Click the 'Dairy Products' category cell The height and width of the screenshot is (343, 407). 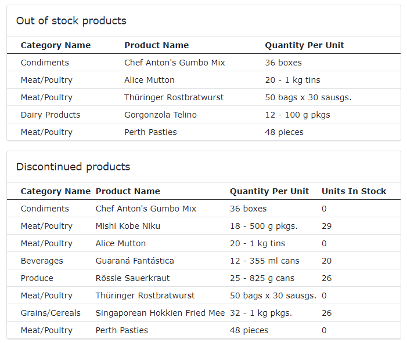pos(51,115)
